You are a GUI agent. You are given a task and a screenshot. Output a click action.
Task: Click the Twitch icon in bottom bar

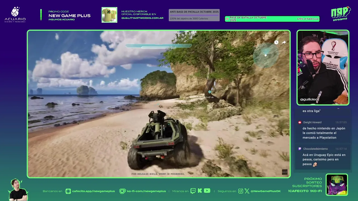point(193,191)
